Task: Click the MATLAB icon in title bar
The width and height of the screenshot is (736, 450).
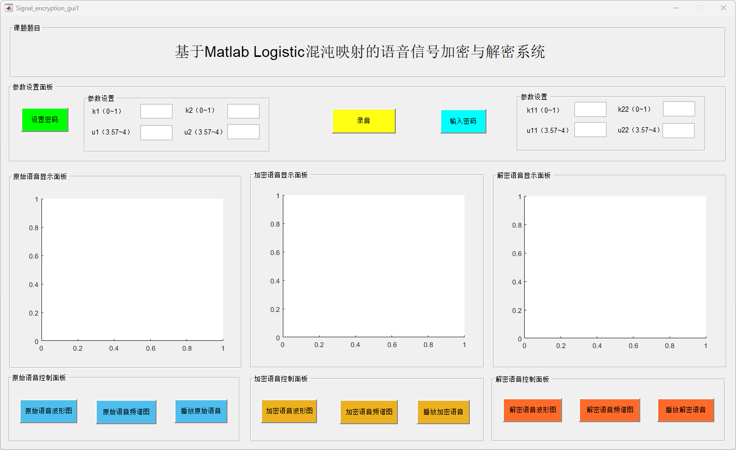Action: point(9,8)
